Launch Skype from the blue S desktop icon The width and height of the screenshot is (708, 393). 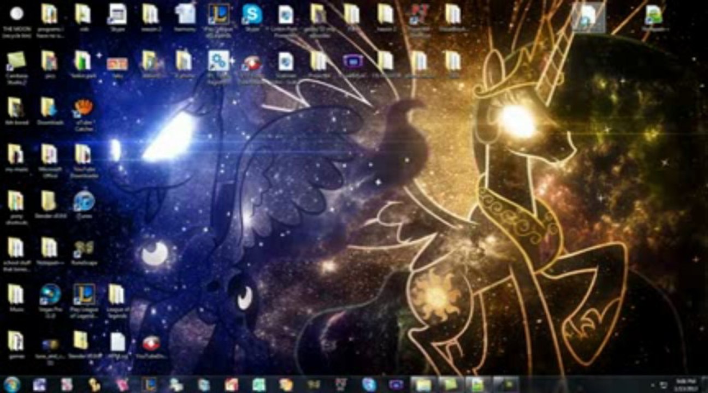point(252,14)
